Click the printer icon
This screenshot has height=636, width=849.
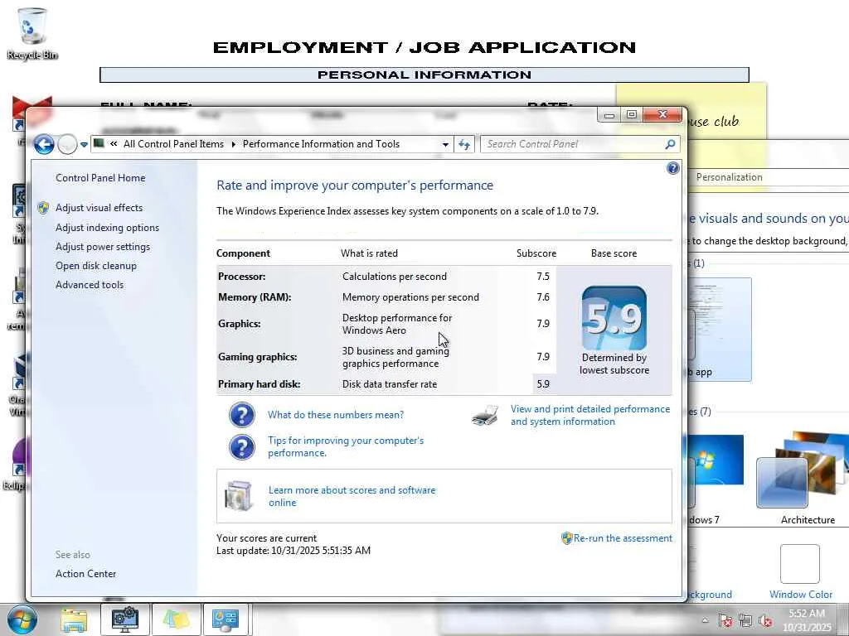(485, 416)
